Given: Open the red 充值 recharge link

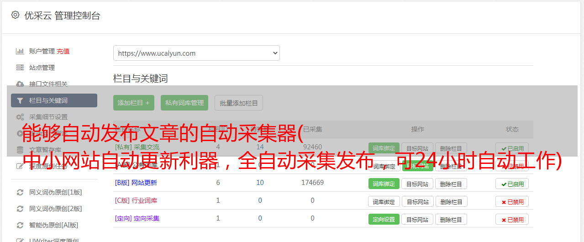Looking at the screenshot, I should (63, 51).
